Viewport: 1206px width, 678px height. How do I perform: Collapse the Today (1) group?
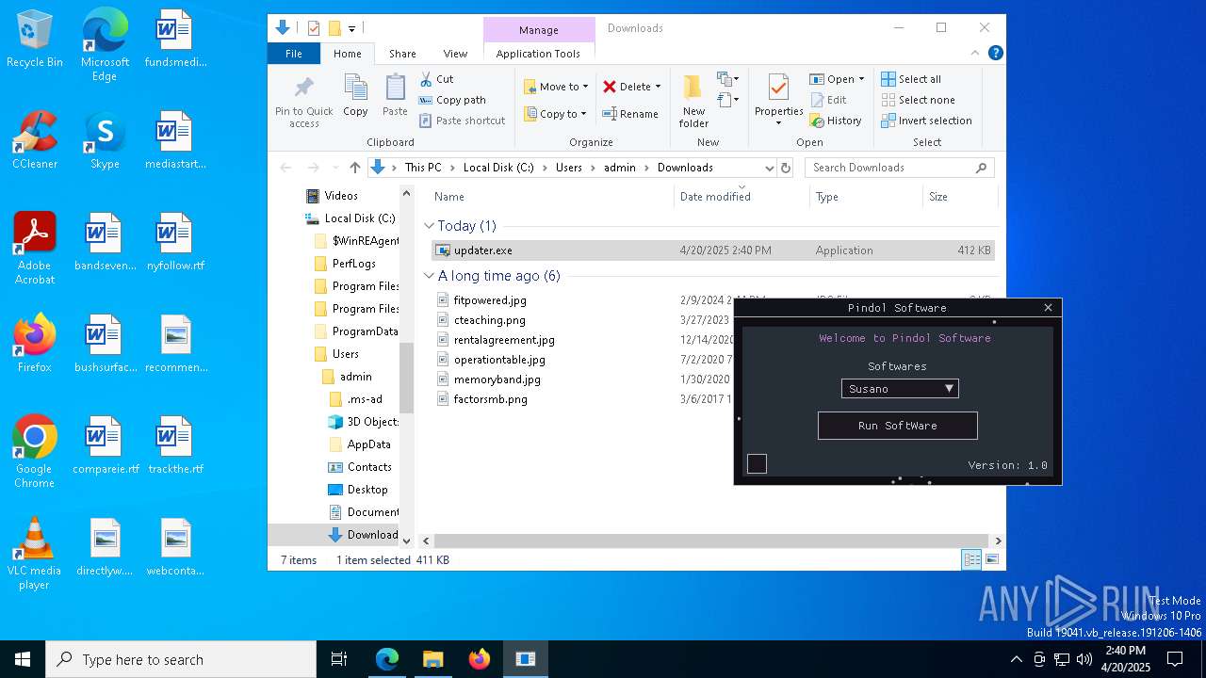tap(430, 226)
